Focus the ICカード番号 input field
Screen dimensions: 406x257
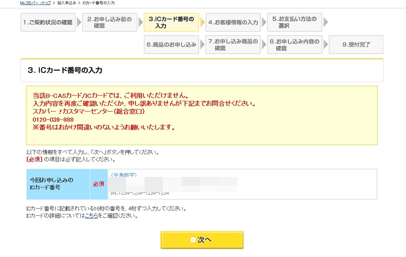[172, 185]
